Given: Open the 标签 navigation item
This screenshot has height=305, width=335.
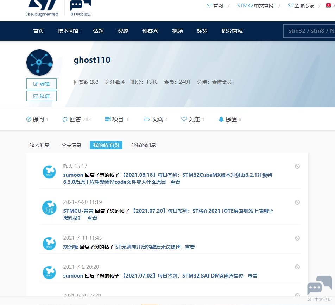Looking at the screenshot, I should (x=202, y=31).
